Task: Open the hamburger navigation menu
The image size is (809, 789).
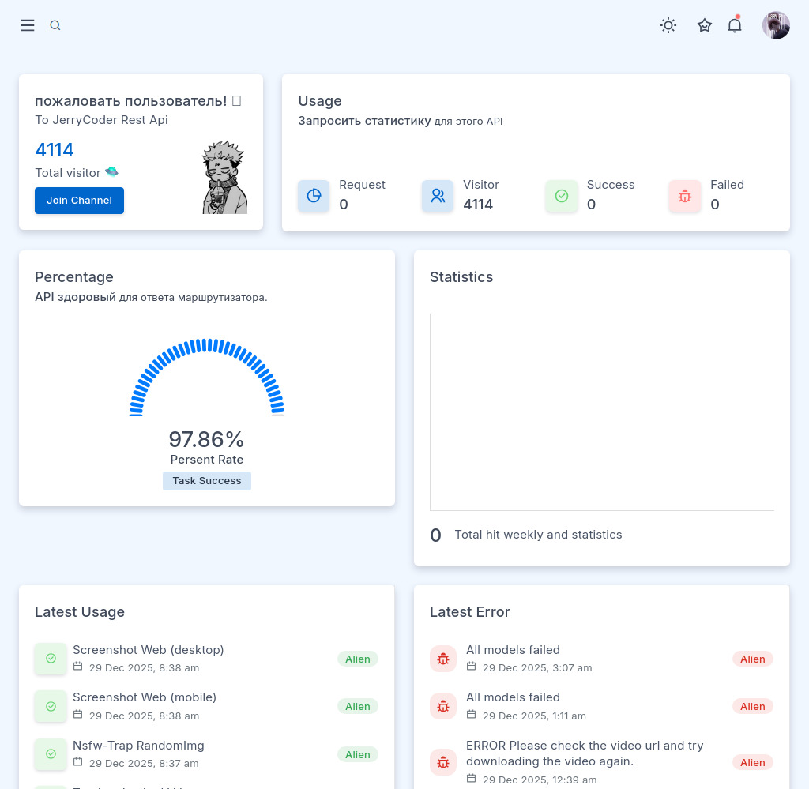Action: pos(28,25)
